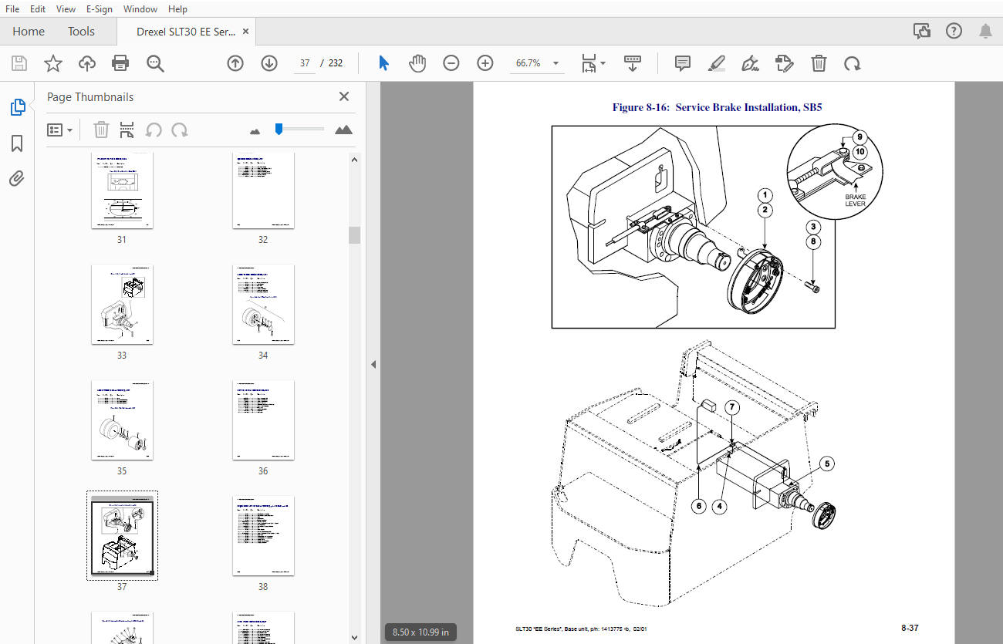1003x644 pixels.
Task: Select the page 31 thumbnail
Action: 122,191
